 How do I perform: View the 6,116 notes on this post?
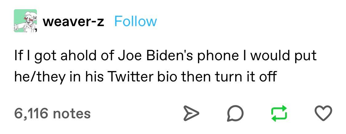pos(52,114)
